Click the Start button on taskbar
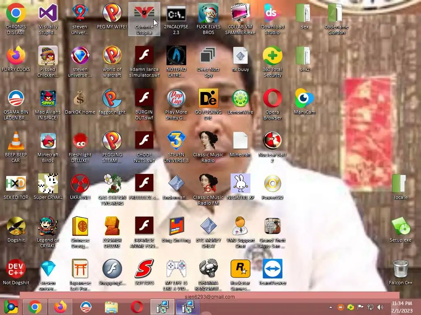This screenshot has height=315, width=421. pyautogui.click(x=11, y=307)
